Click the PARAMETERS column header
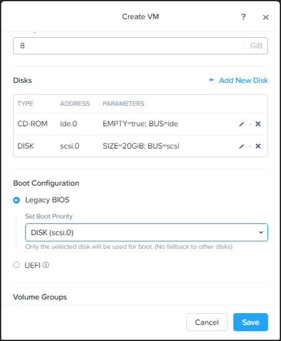This screenshot has width=281, height=341. tap(123, 103)
